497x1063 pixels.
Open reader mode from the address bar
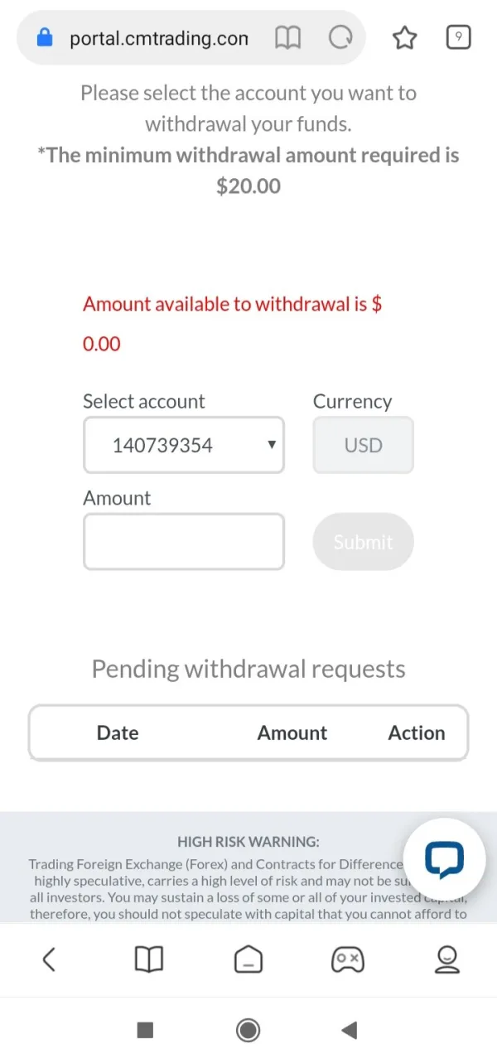click(x=287, y=38)
